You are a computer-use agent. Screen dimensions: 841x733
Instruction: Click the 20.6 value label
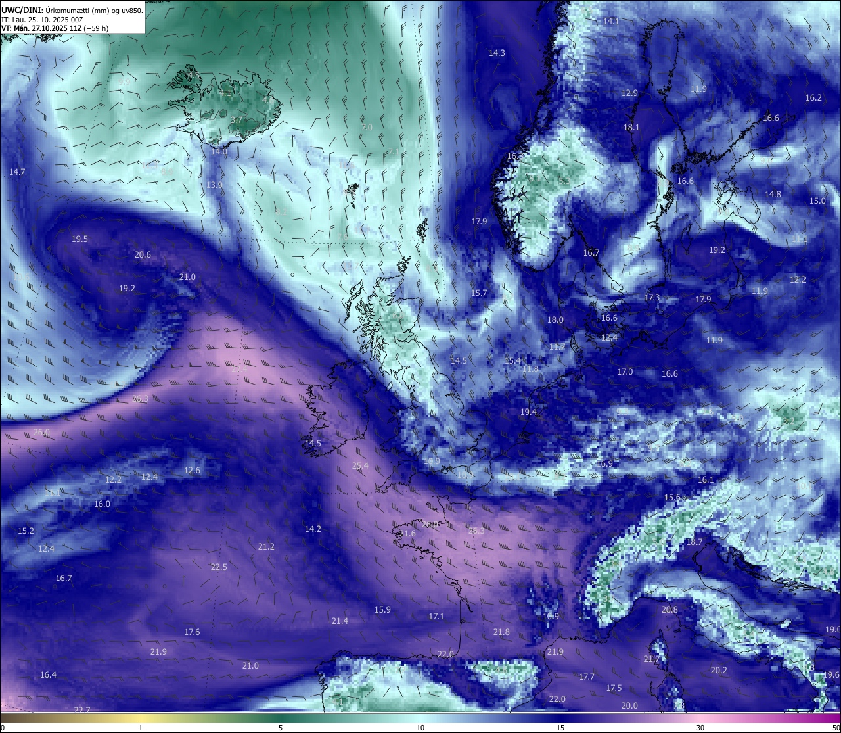(143, 255)
